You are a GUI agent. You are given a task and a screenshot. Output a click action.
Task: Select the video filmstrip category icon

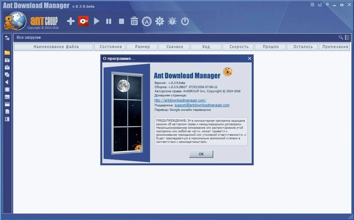(7, 89)
